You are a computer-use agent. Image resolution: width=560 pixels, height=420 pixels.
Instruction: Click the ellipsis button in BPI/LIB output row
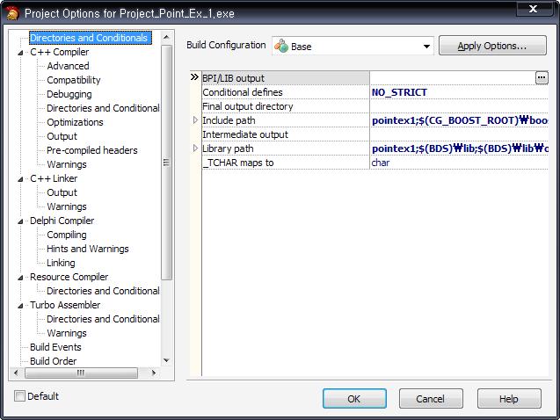[x=541, y=78]
